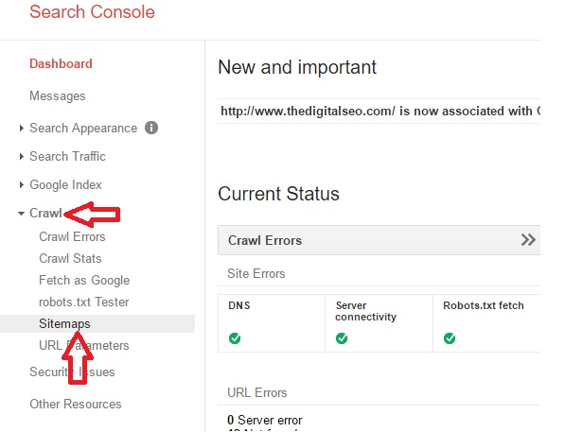Open Messages in the sidebar
565x432 pixels.
(x=58, y=95)
